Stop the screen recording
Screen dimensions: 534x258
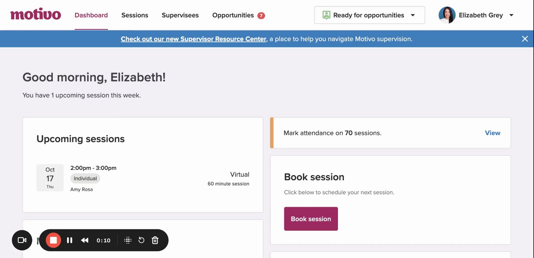coord(53,240)
